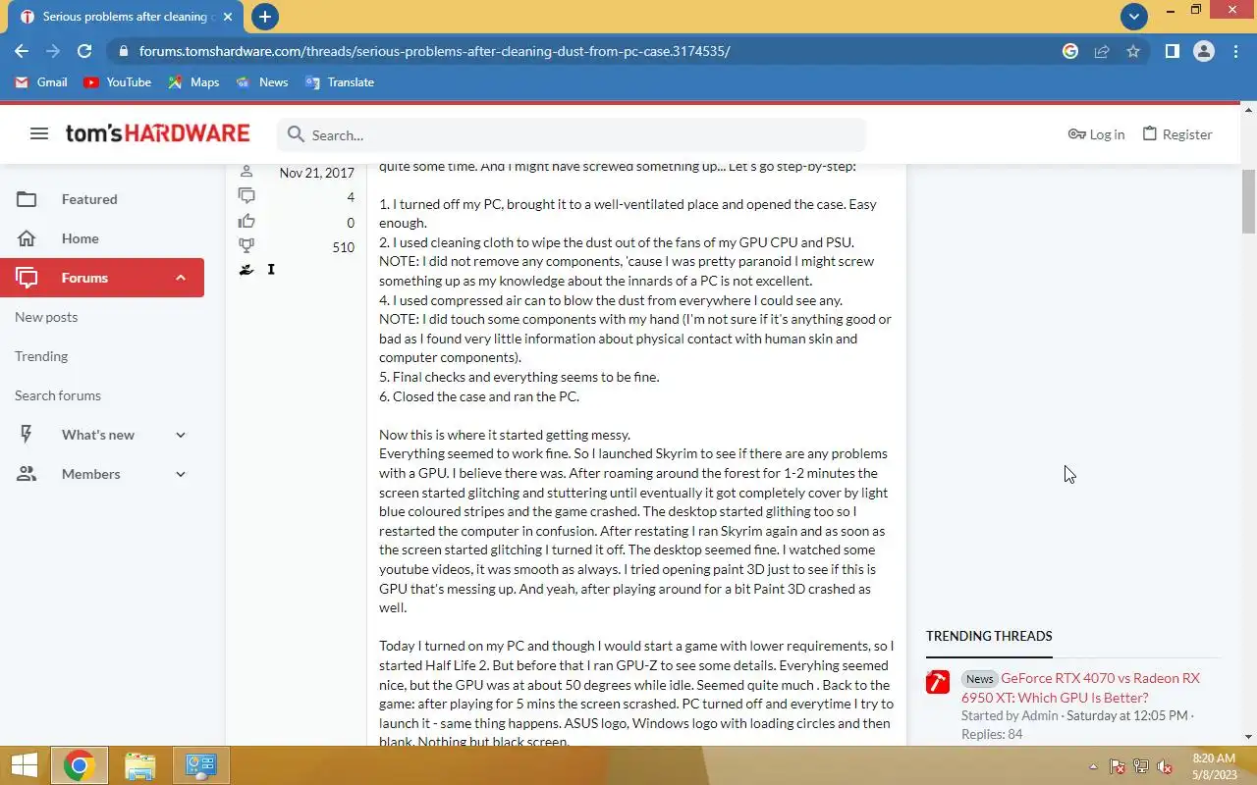The image size is (1257, 785).
Task: Click the Featured folder icon
Action: point(27,199)
